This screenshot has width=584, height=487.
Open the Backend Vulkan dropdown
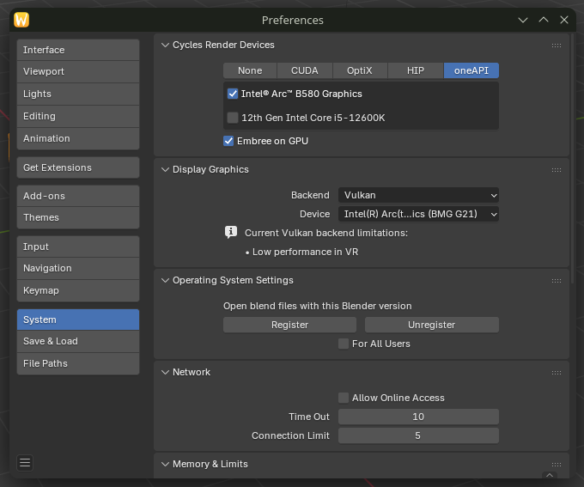(x=418, y=195)
